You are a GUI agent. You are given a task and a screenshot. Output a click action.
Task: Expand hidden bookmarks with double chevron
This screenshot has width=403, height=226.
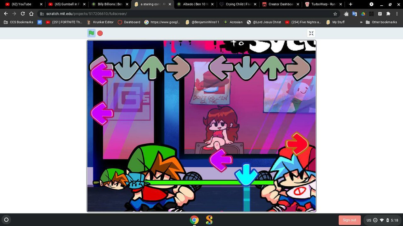click(361, 22)
